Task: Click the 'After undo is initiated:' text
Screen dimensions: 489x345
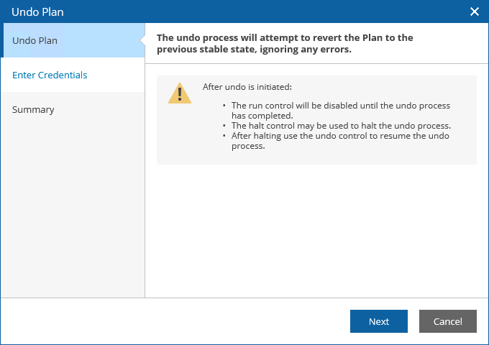Action: (x=247, y=87)
